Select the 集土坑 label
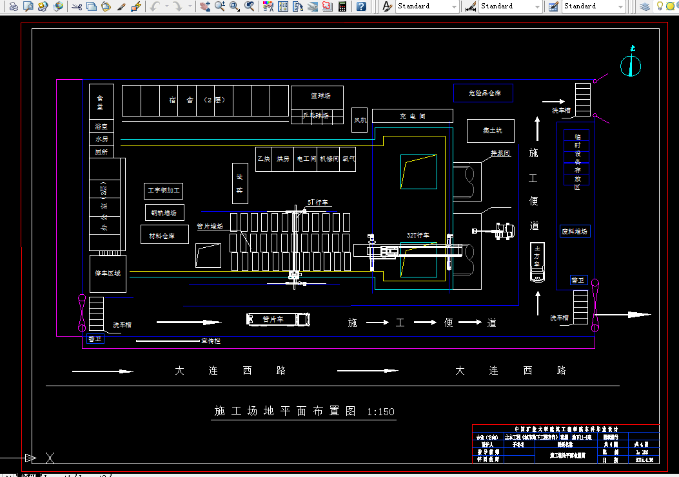 493,130
